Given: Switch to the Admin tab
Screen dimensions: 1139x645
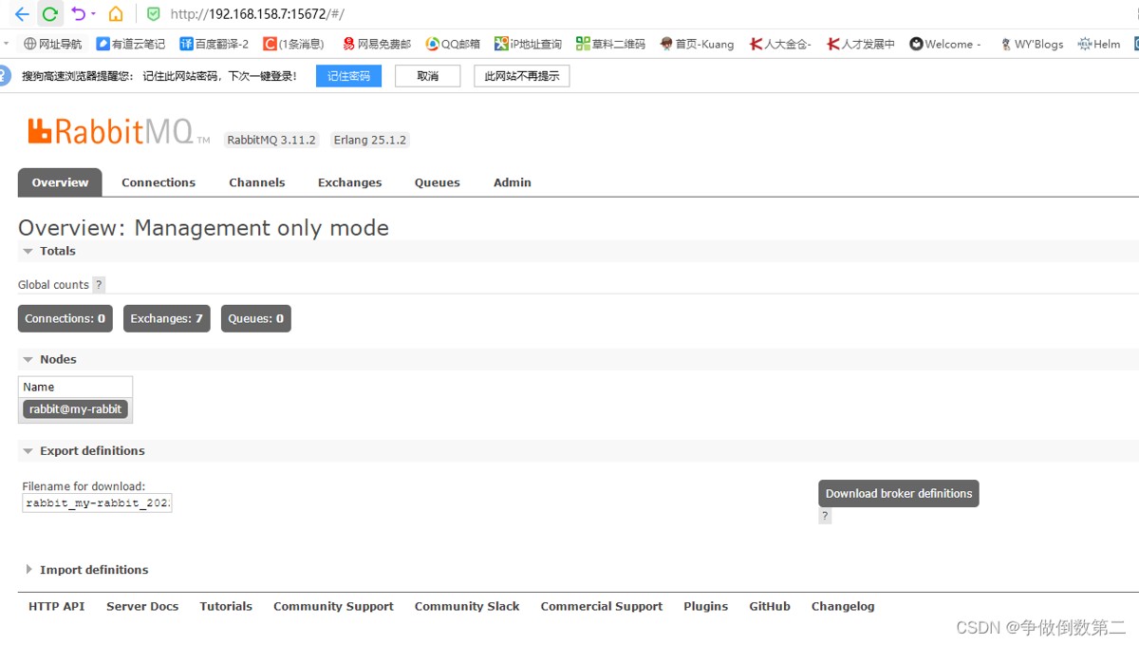Looking at the screenshot, I should point(513,182).
